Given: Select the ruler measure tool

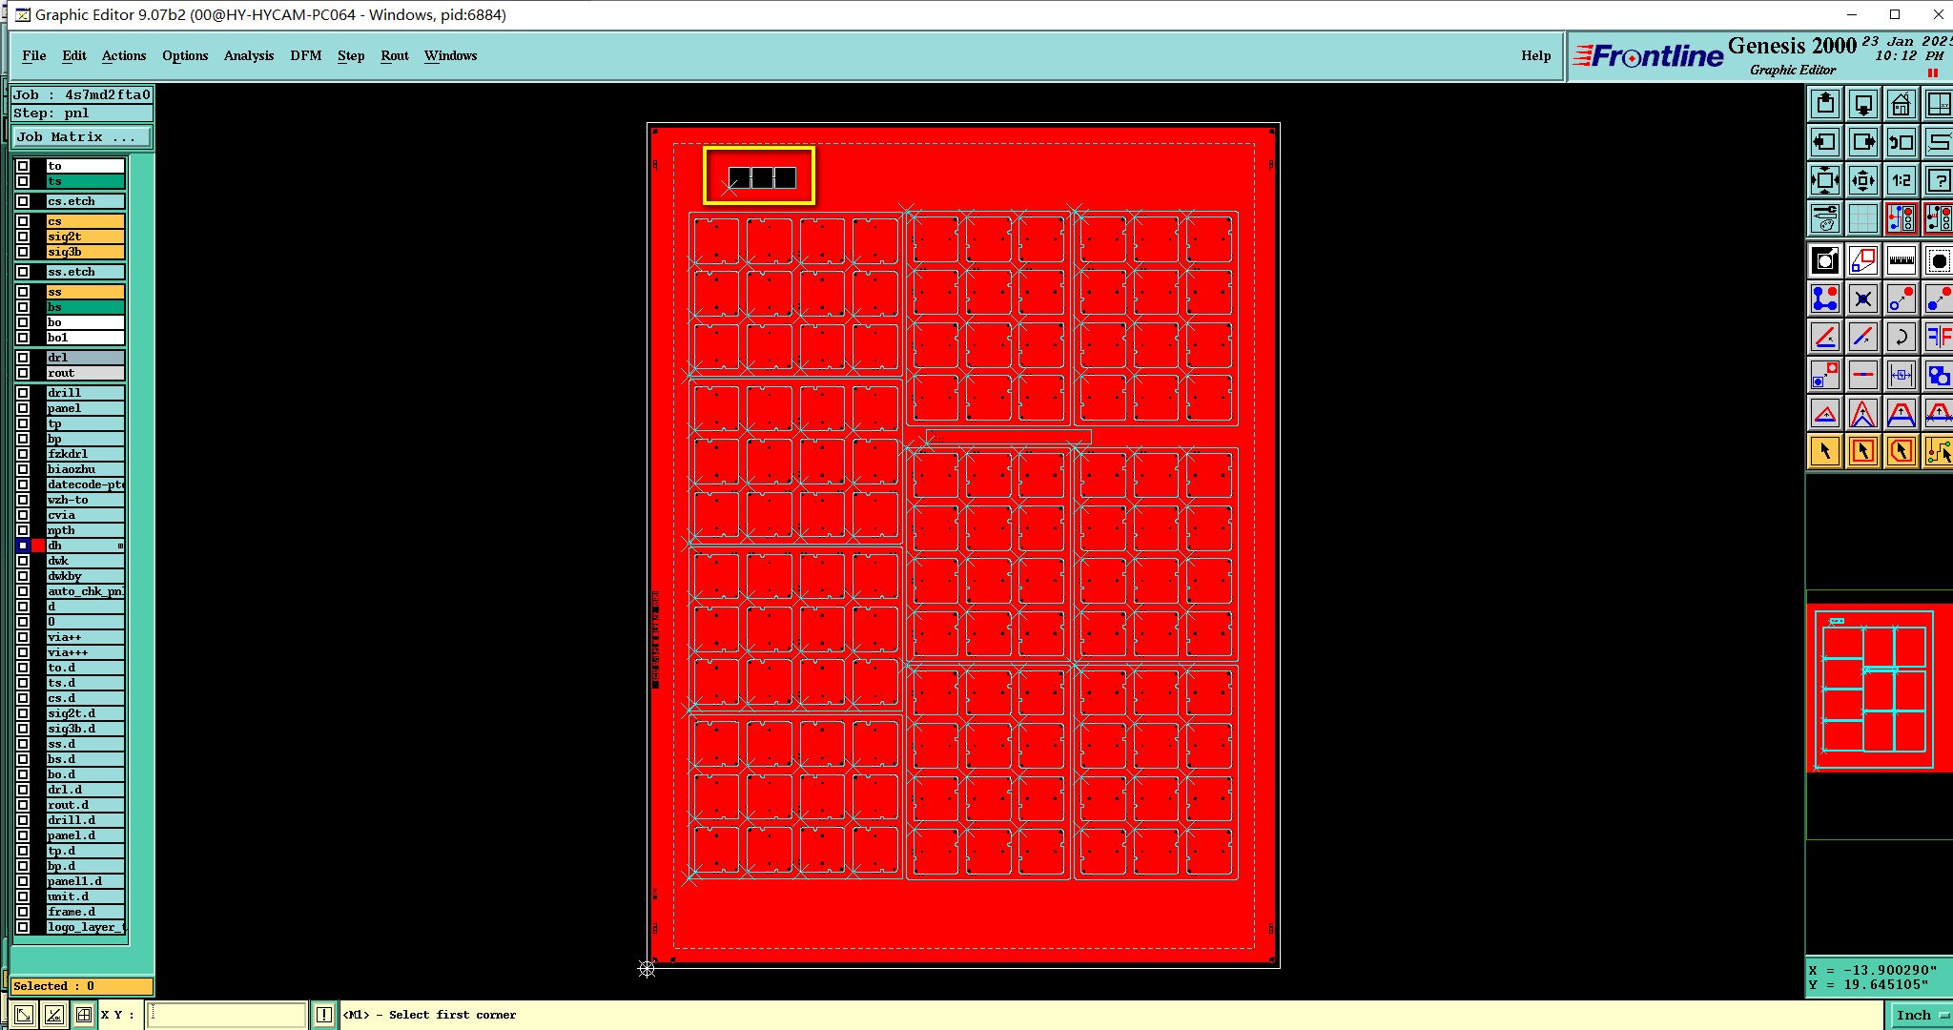Looking at the screenshot, I should 1901,260.
